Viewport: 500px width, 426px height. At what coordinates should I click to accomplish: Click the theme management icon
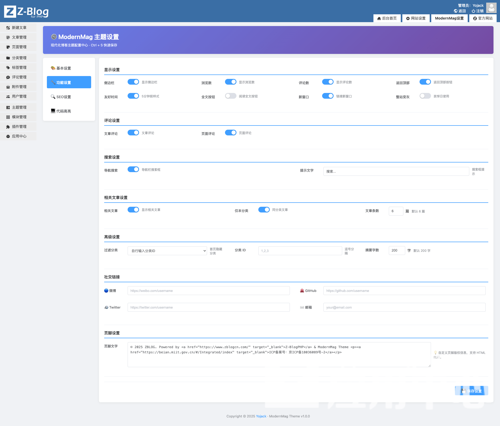point(8,107)
